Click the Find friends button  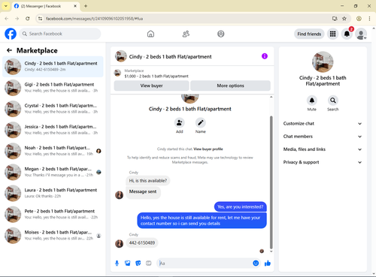[x=309, y=34]
